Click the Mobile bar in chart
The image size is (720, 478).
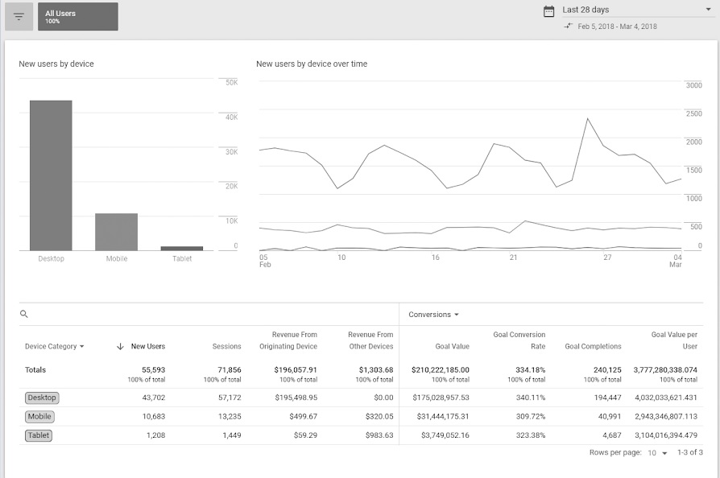(116, 232)
